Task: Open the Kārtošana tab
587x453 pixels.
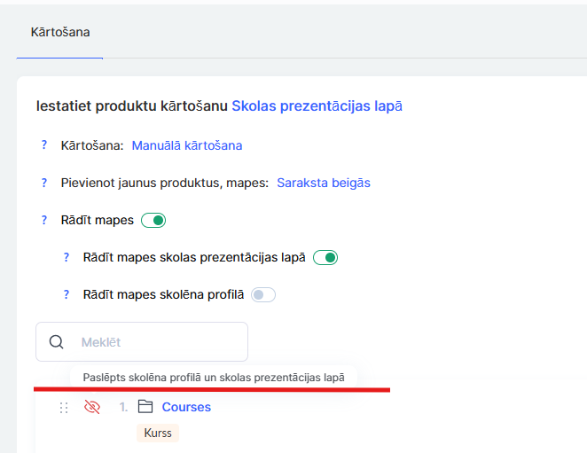Action: 60,33
